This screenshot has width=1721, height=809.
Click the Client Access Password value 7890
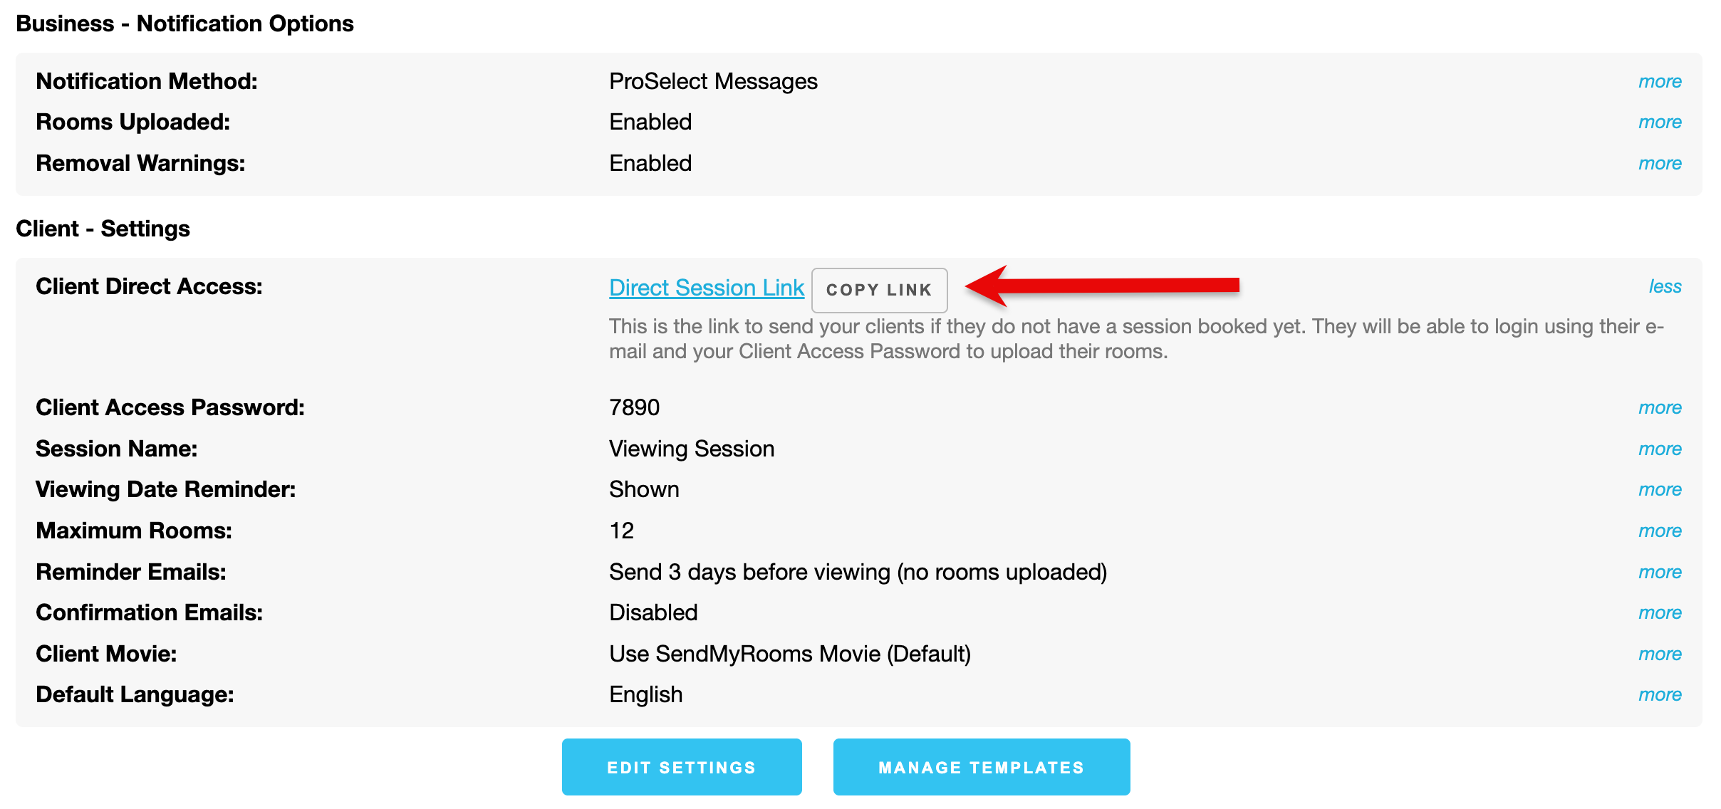click(634, 407)
